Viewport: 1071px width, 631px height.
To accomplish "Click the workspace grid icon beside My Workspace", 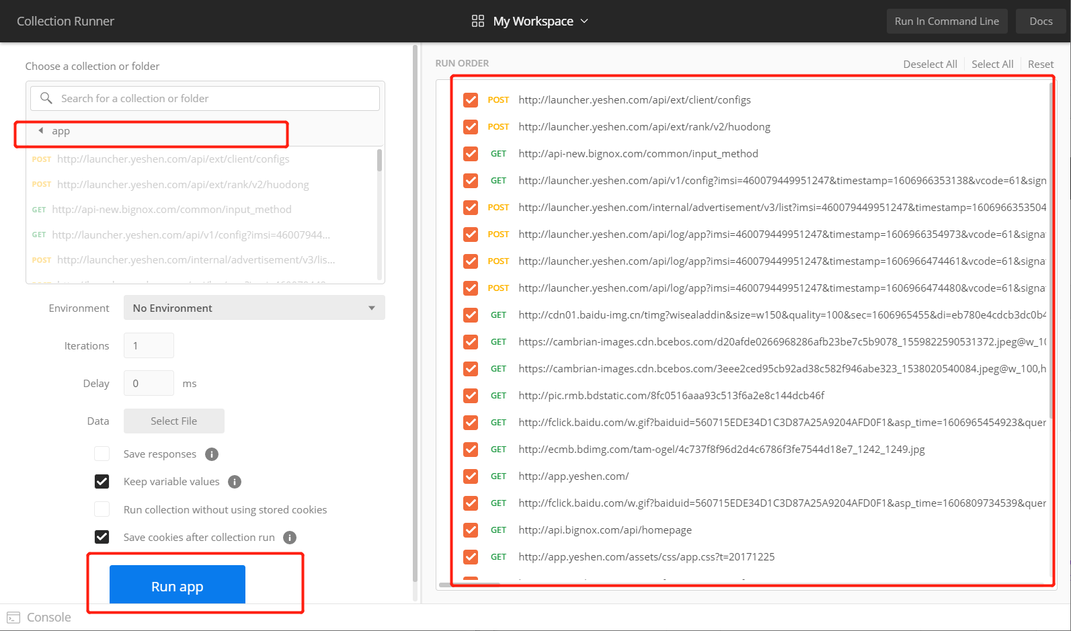I will pos(478,21).
